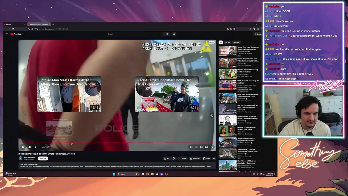Open the browser downloads arrow icon

pos(250,29)
